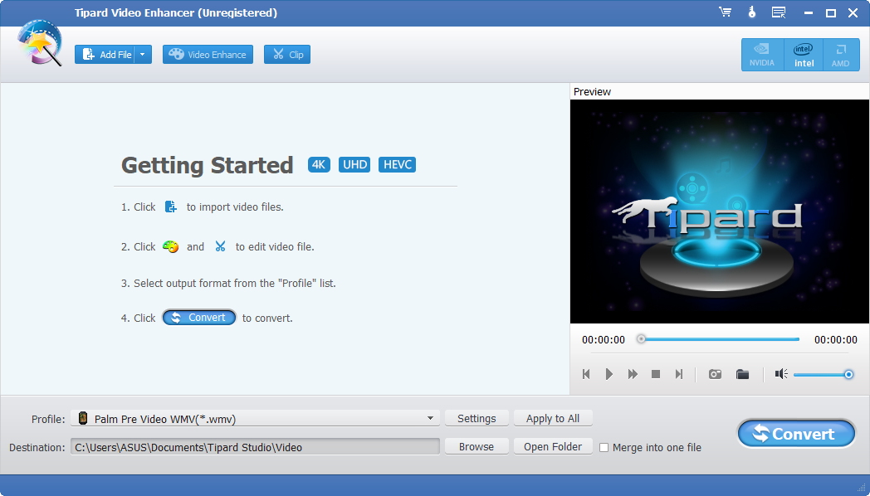
Task: Click the Convert button in step 4
Action: pos(199,318)
